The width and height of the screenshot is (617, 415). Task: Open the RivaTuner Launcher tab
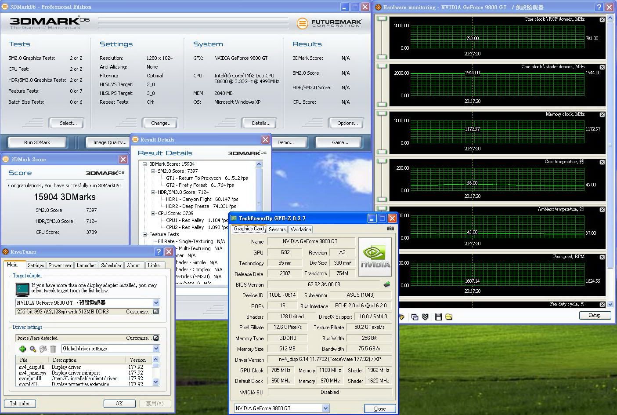tap(86, 266)
